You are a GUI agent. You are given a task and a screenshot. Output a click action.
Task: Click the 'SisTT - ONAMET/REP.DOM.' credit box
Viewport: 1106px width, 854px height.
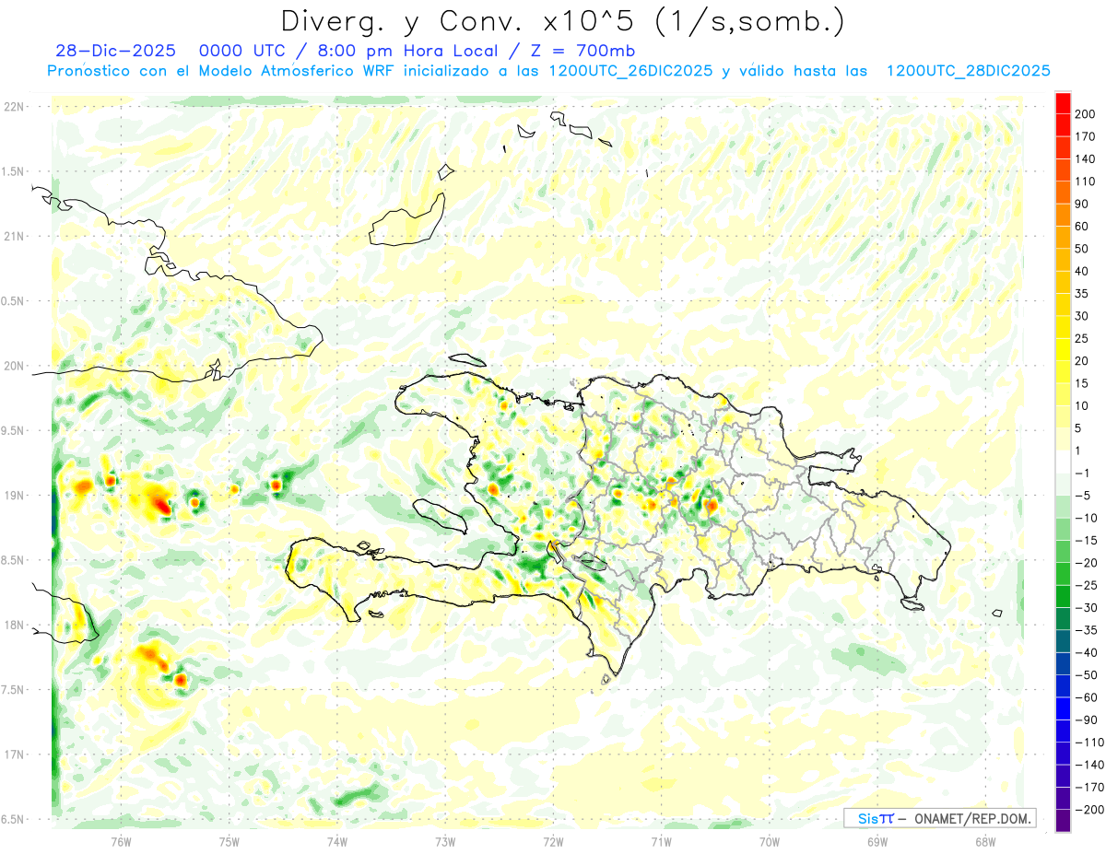pos(939,818)
